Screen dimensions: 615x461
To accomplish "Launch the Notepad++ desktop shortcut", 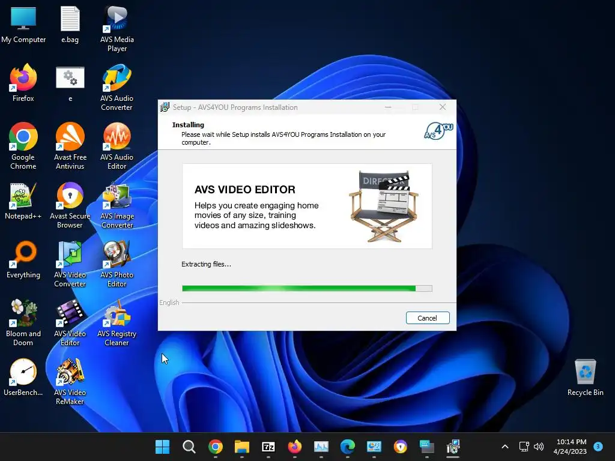I will point(23,200).
